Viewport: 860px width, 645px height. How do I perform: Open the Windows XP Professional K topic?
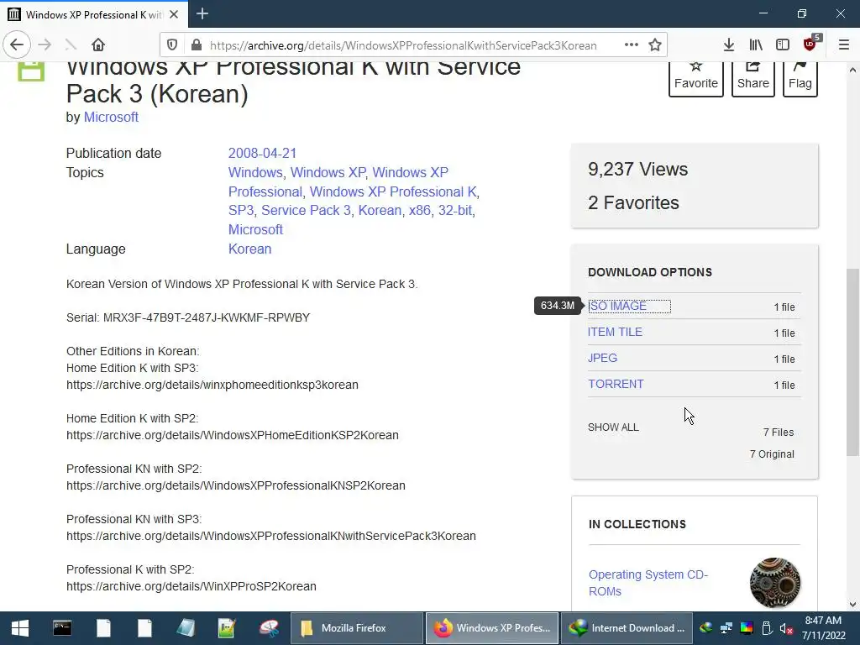(393, 191)
